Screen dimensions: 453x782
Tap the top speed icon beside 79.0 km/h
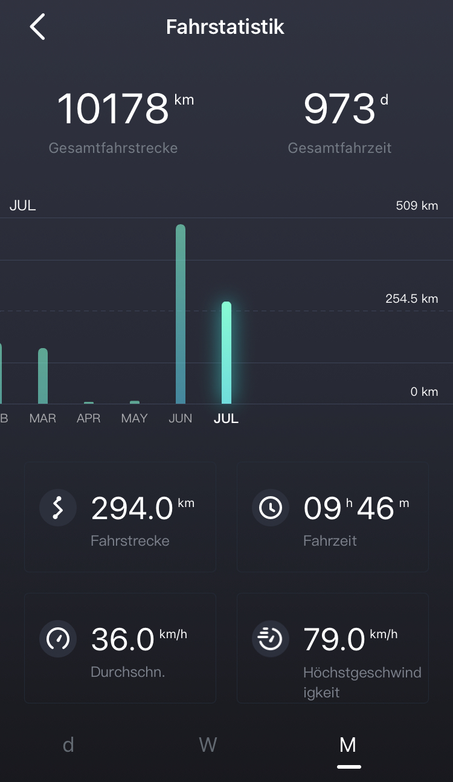pos(271,639)
